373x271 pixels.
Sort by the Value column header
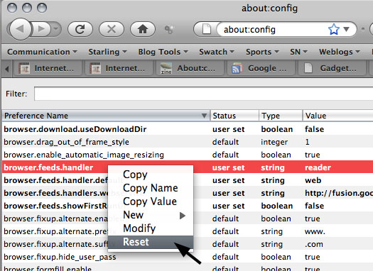337,116
